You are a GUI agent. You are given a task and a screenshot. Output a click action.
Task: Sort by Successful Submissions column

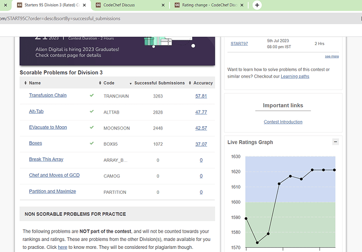coord(157,83)
